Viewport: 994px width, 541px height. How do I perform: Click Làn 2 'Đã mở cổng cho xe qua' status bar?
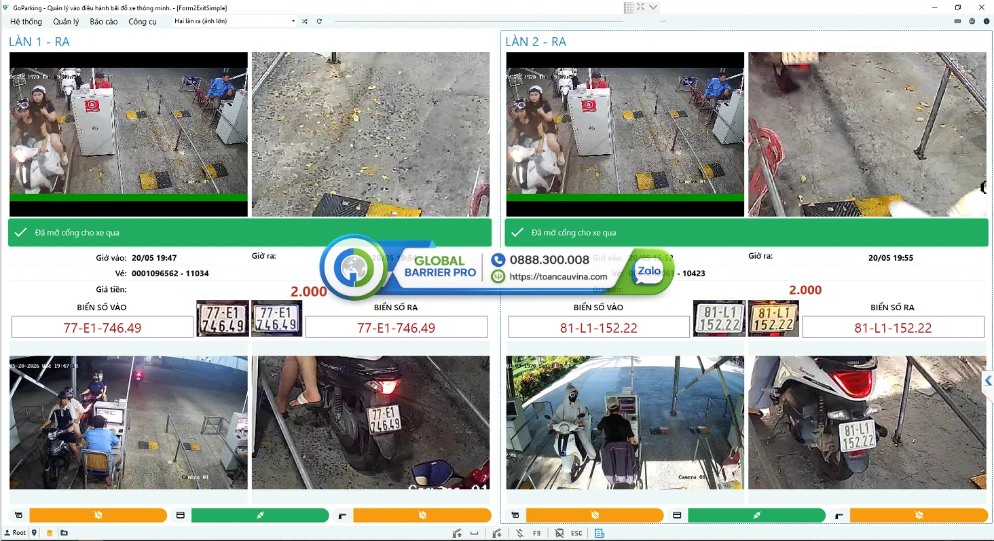746,233
